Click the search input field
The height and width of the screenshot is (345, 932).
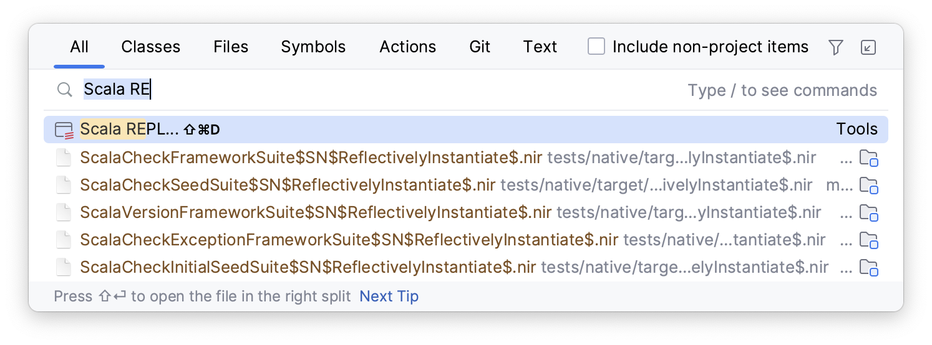(374, 90)
